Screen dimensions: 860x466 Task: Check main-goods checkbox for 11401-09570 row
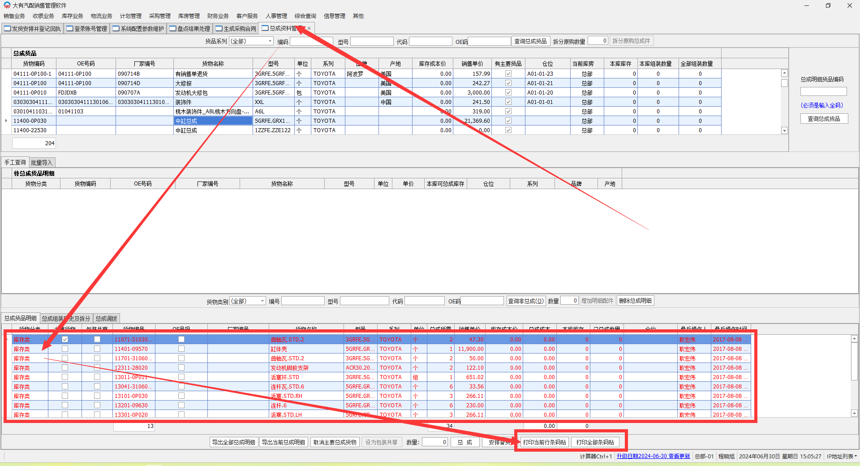[x=65, y=349]
